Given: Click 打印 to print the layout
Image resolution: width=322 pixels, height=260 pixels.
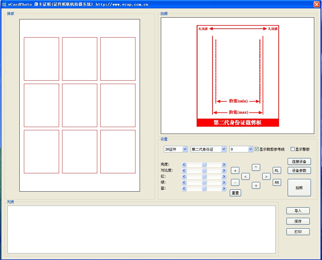Looking at the screenshot, I should 298,232.
